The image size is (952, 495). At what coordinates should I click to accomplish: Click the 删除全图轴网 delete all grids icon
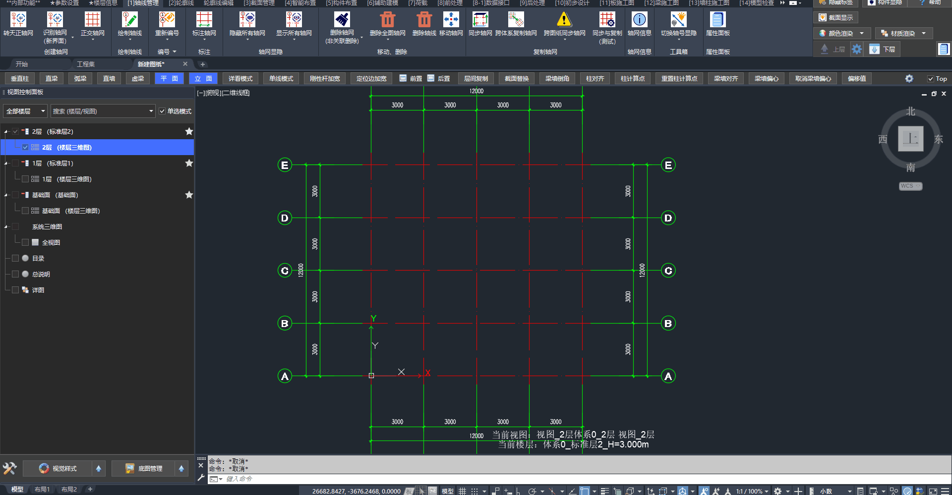click(x=387, y=20)
